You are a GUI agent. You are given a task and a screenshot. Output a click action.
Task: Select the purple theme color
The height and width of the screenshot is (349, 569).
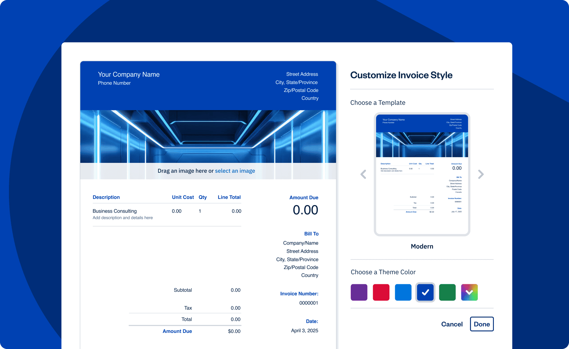359,292
